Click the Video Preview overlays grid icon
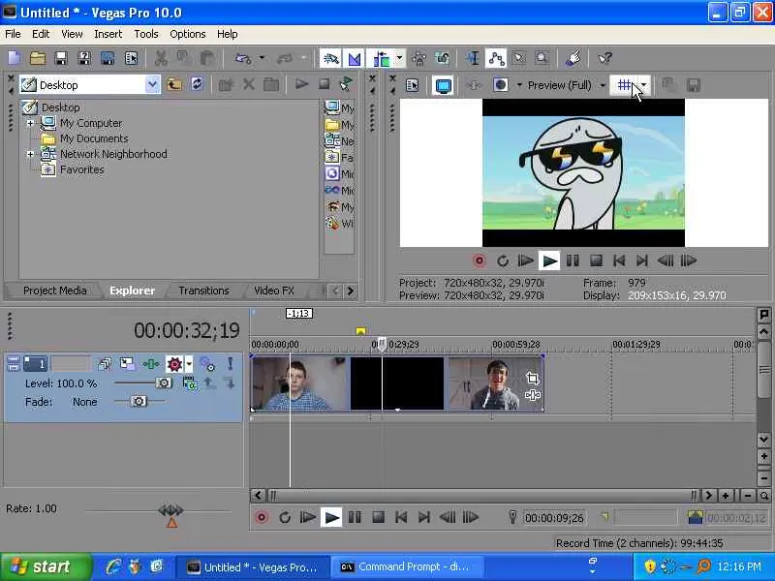Viewport: 775px width, 581px height. (626, 85)
